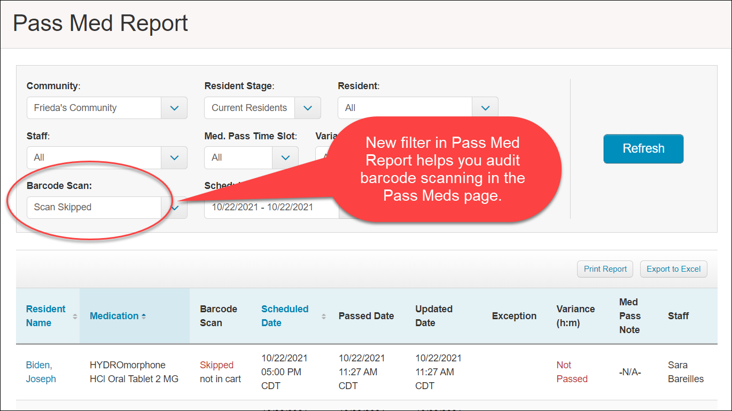Choose All in the Staff filter
This screenshot has height=411, width=732.
(x=94, y=157)
